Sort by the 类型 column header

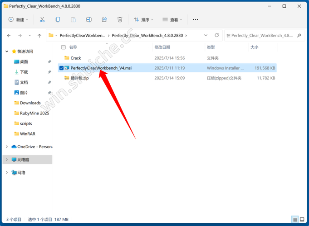pos(211,47)
